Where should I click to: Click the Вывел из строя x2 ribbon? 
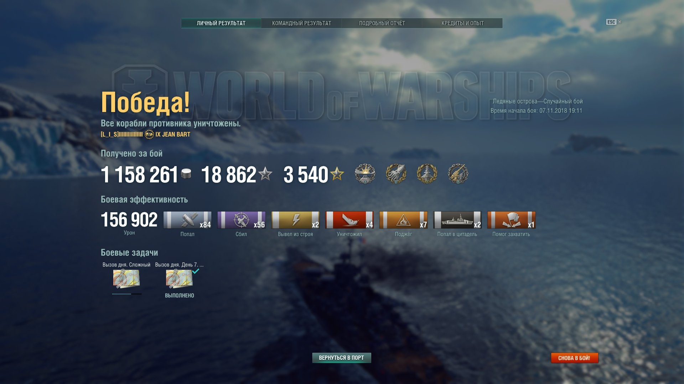click(x=295, y=220)
